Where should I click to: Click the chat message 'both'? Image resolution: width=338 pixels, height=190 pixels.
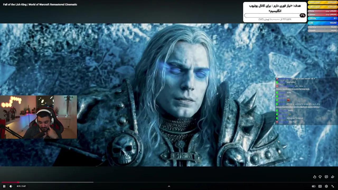289,93
